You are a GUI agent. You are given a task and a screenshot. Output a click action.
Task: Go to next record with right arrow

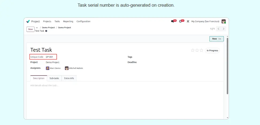[x=224, y=29]
